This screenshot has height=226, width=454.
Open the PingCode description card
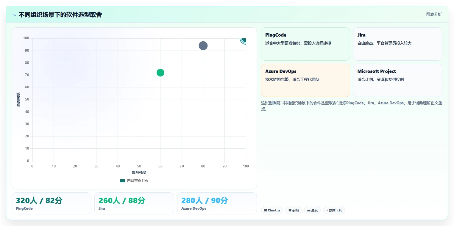(305, 44)
